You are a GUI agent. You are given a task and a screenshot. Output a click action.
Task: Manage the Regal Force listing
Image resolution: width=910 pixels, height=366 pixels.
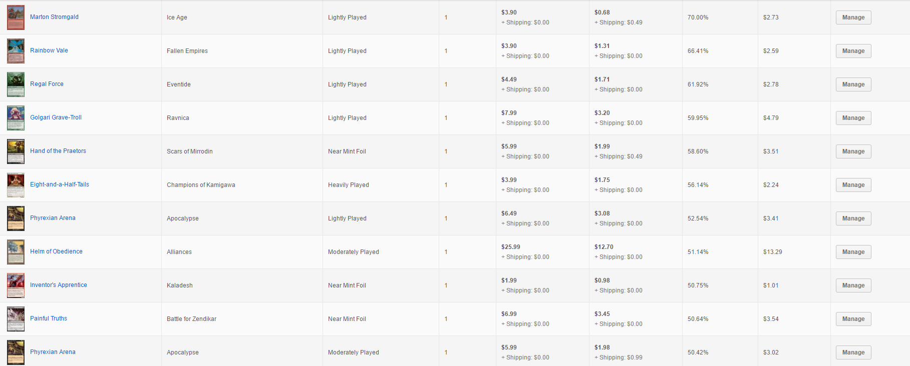[x=853, y=84]
